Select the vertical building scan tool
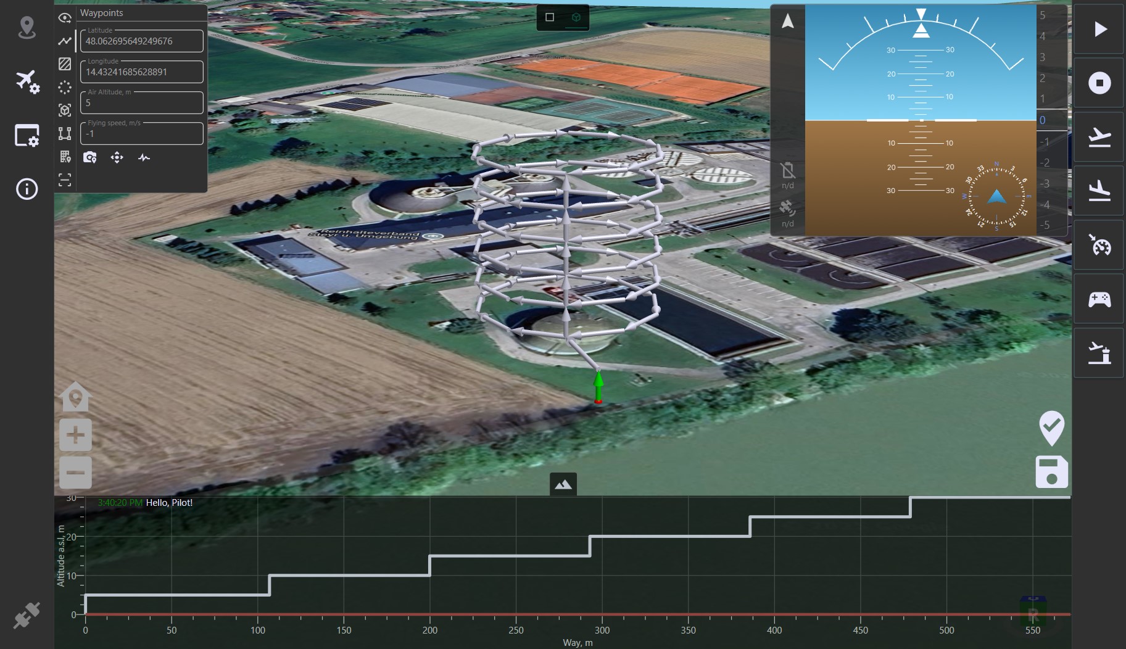 [x=65, y=157]
